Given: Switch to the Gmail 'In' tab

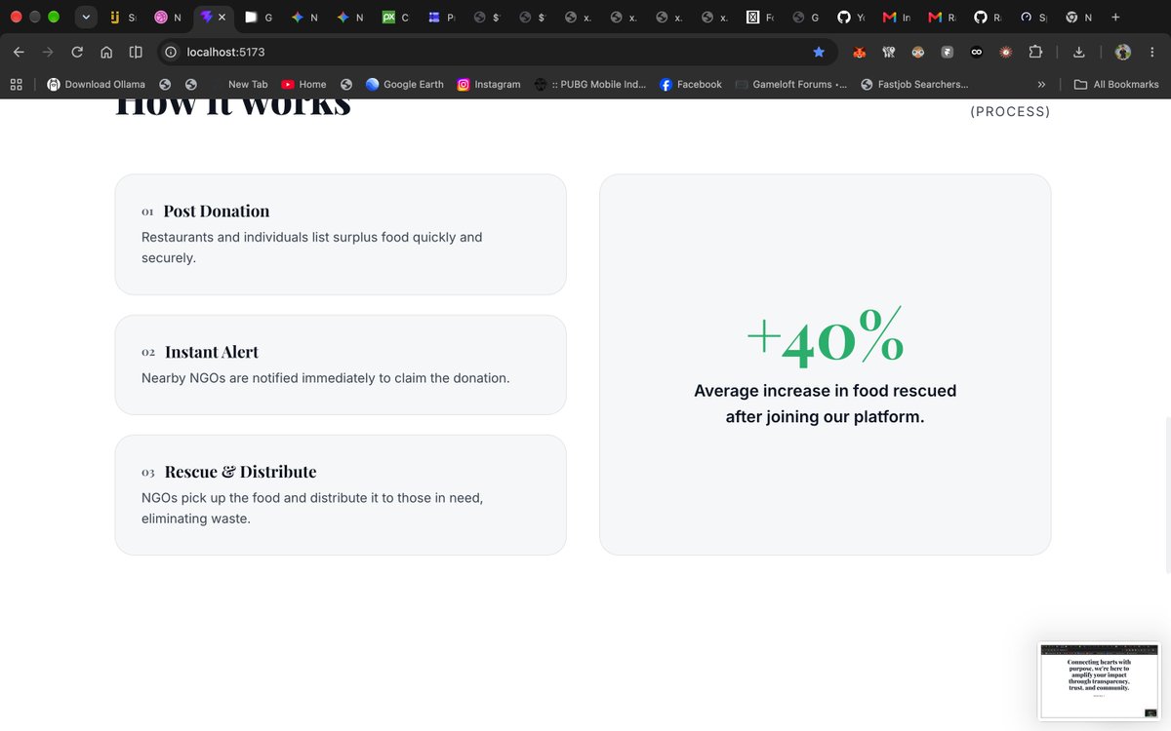Looking at the screenshot, I should point(897,18).
